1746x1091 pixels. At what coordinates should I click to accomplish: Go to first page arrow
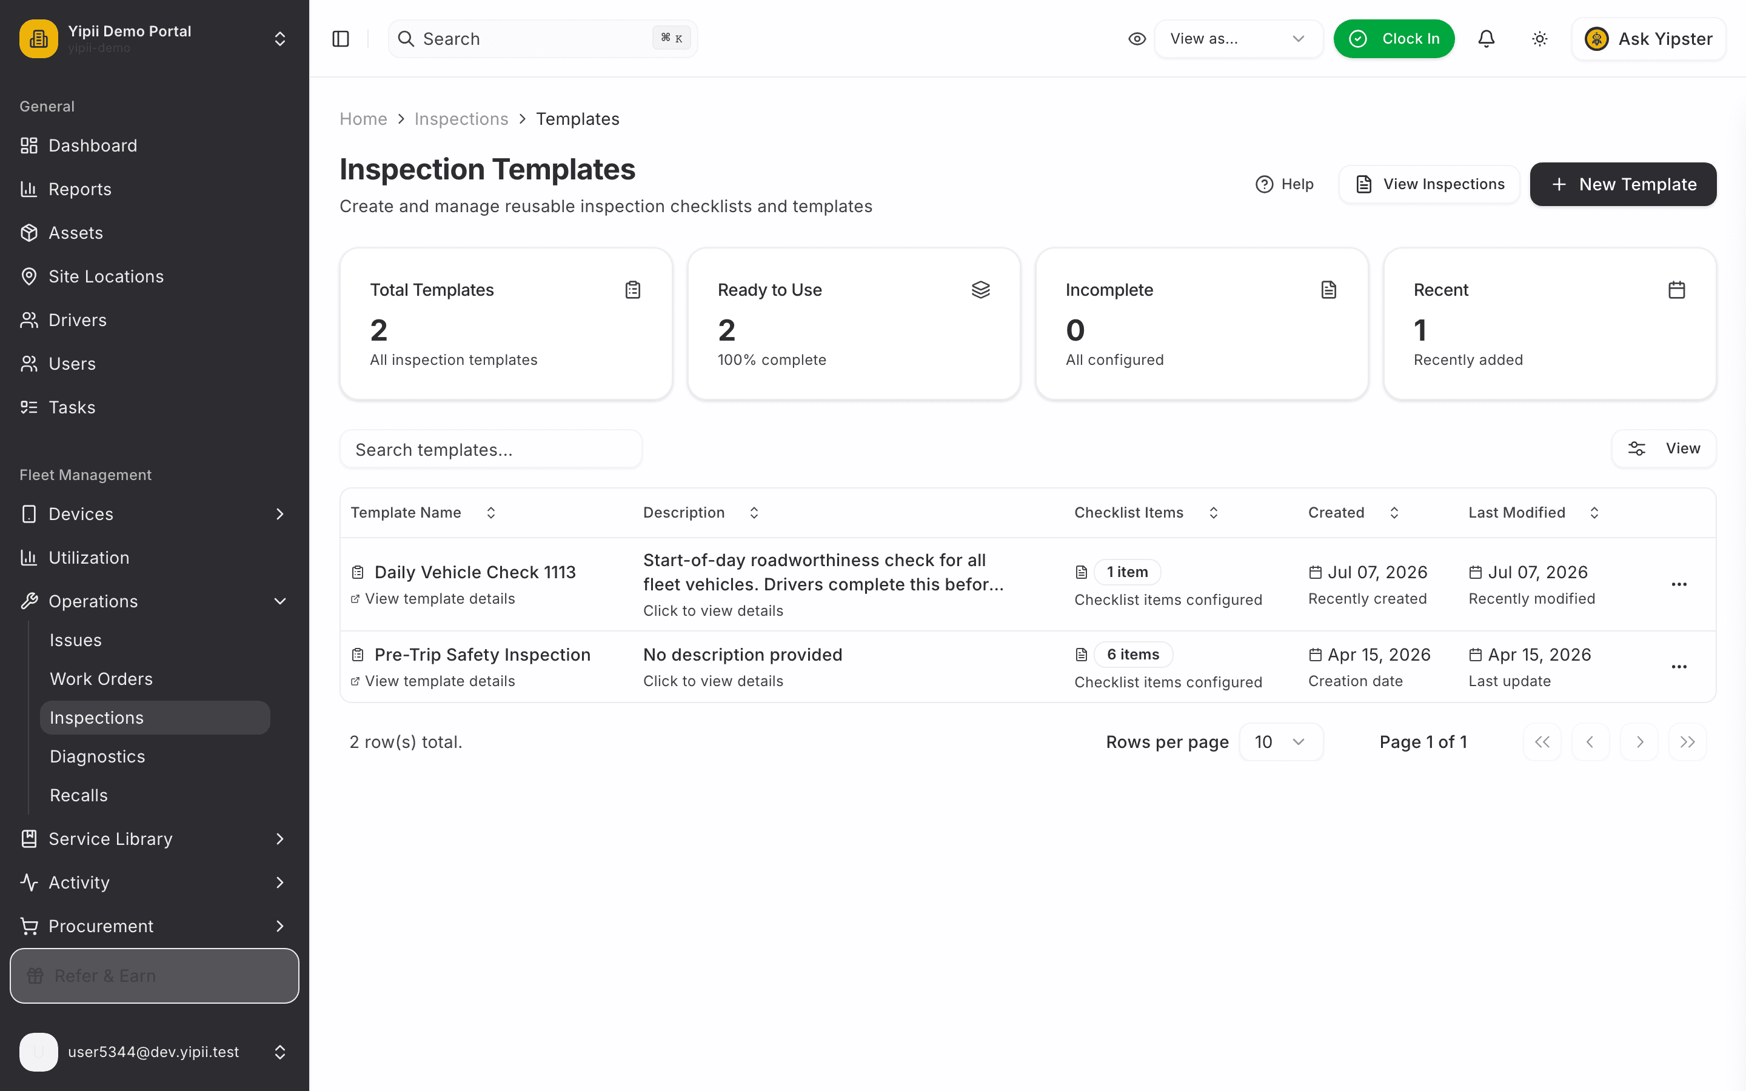point(1542,742)
